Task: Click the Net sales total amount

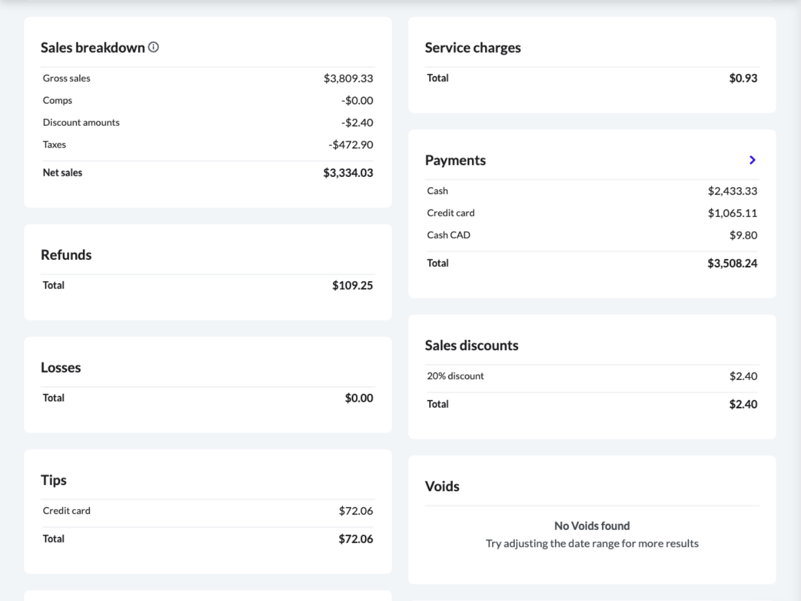Action: [x=350, y=172]
